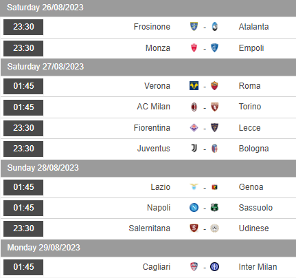Click the 23:30 time box for Frosinone match
This screenshot has width=296, height=278.
(x=23, y=27)
